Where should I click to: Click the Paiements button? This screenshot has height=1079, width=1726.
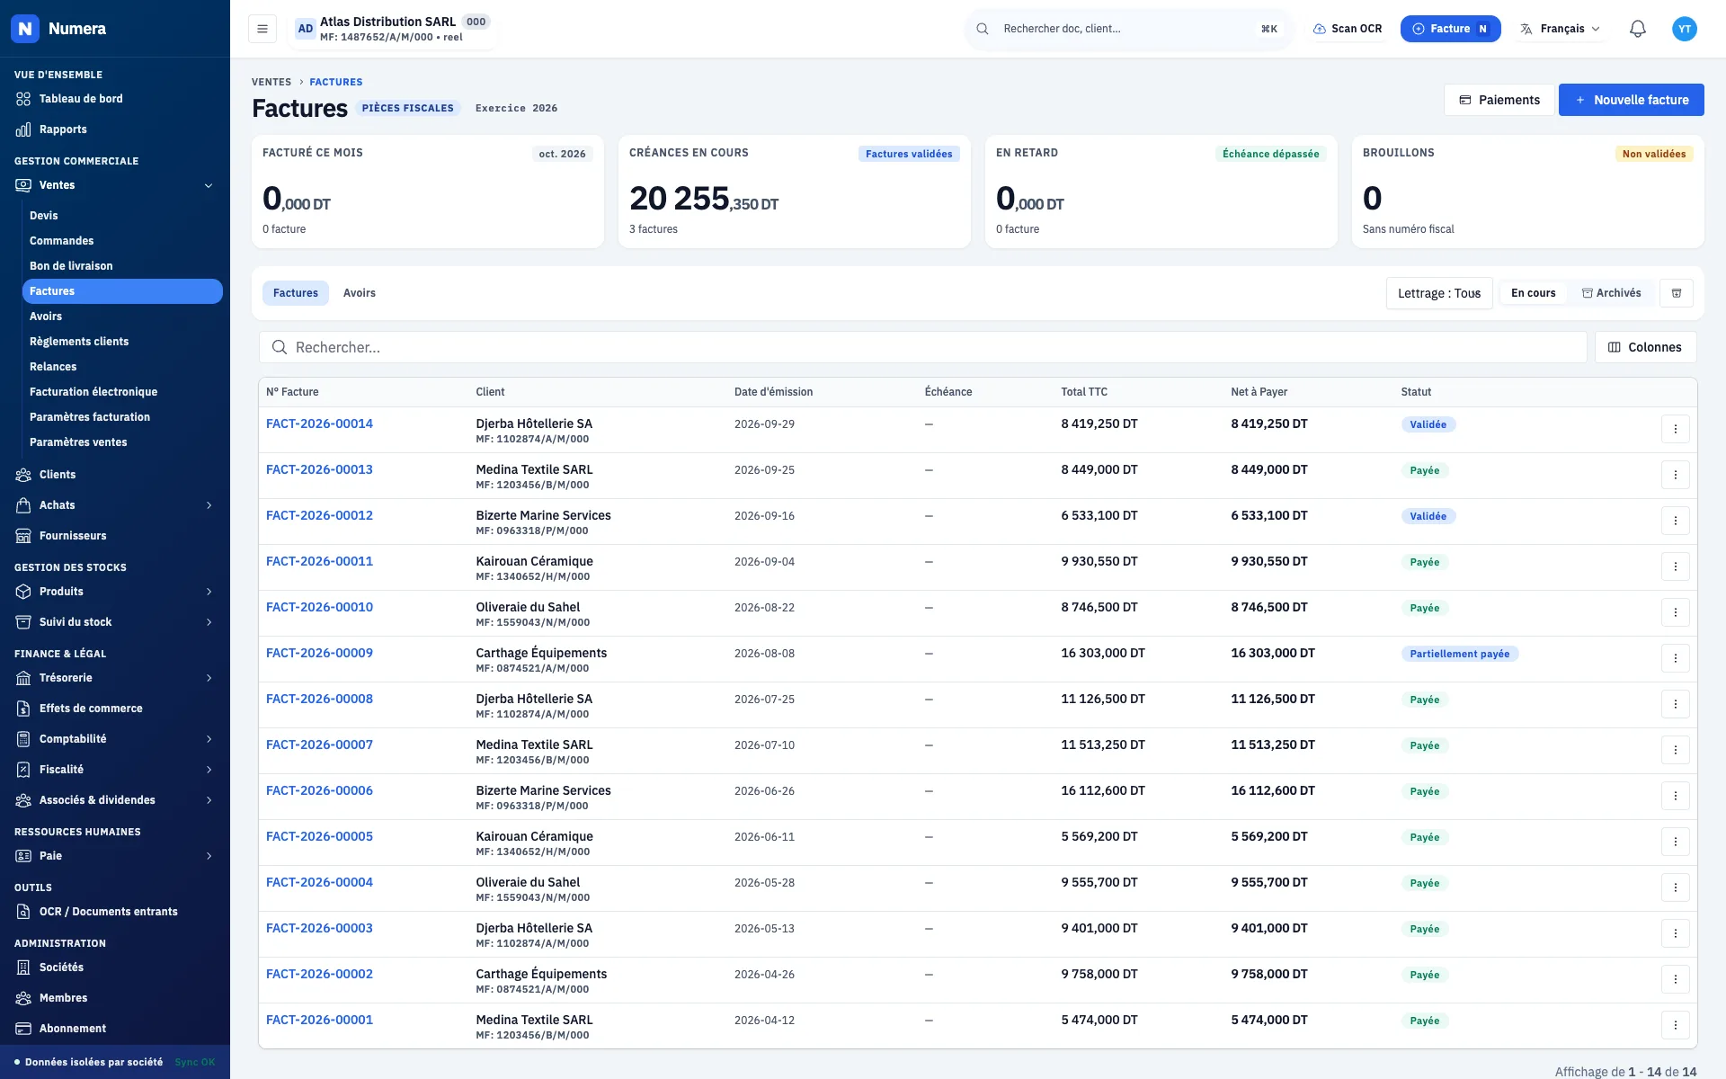click(1499, 100)
